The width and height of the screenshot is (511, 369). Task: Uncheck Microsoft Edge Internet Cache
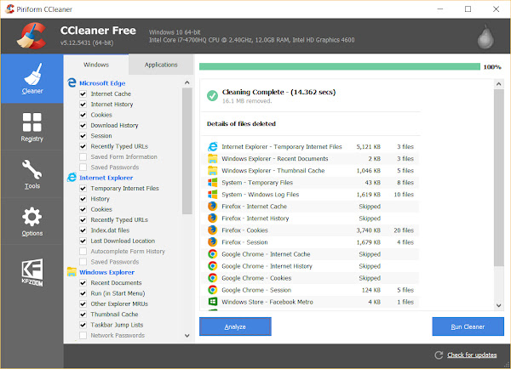pos(83,94)
